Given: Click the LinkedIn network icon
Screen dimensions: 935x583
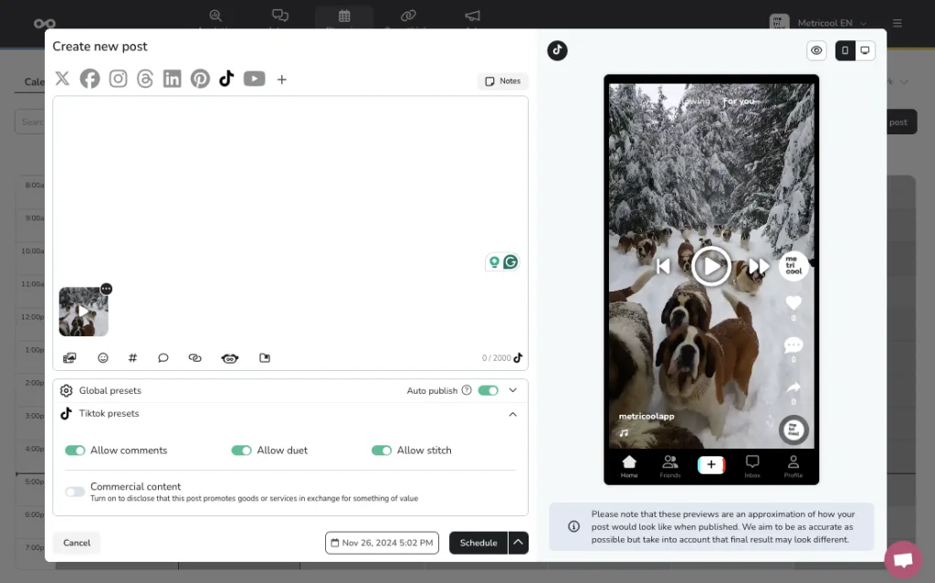Looking at the screenshot, I should [x=172, y=79].
